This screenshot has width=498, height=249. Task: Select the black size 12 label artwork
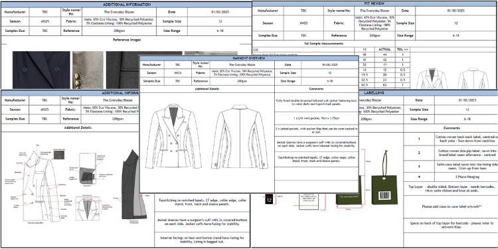click(269, 200)
